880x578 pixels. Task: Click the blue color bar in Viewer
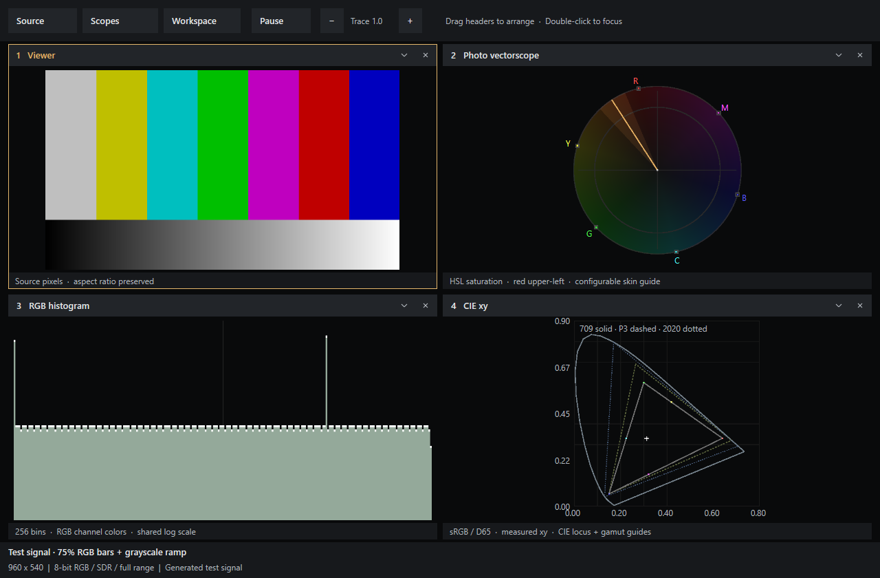[375, 144]
